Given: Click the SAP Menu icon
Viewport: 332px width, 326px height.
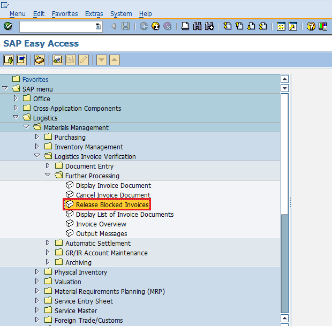Looking at the screenshot, I should click(21, 60).
